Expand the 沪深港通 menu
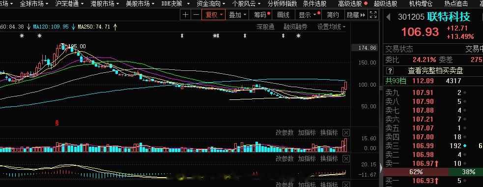 click(69, 4)
